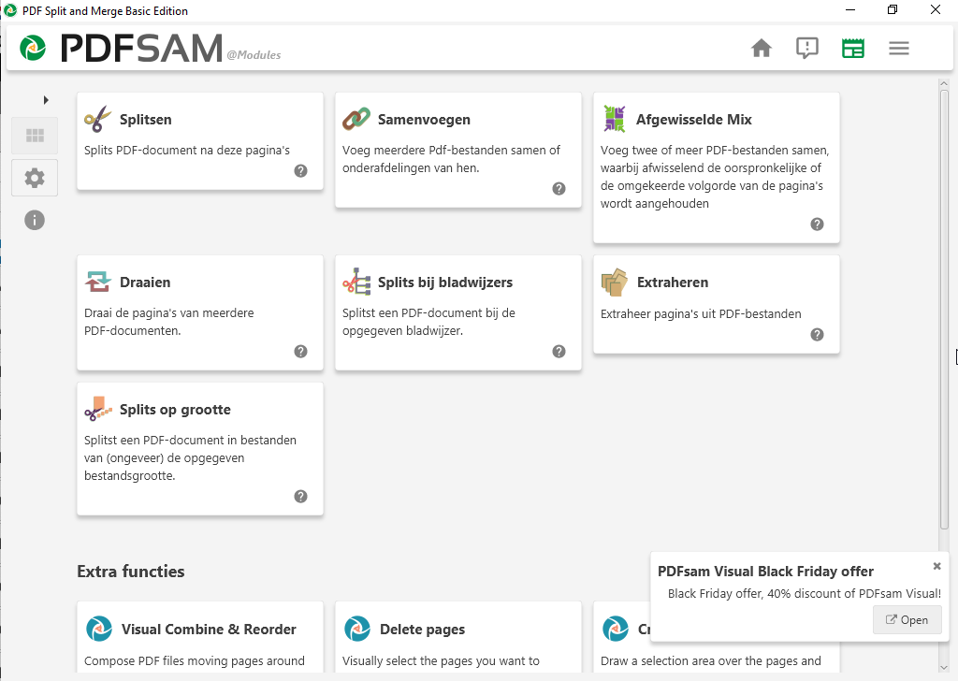Open the news notification icon
The width and height of the screenshot is (958, 681).
806,49
